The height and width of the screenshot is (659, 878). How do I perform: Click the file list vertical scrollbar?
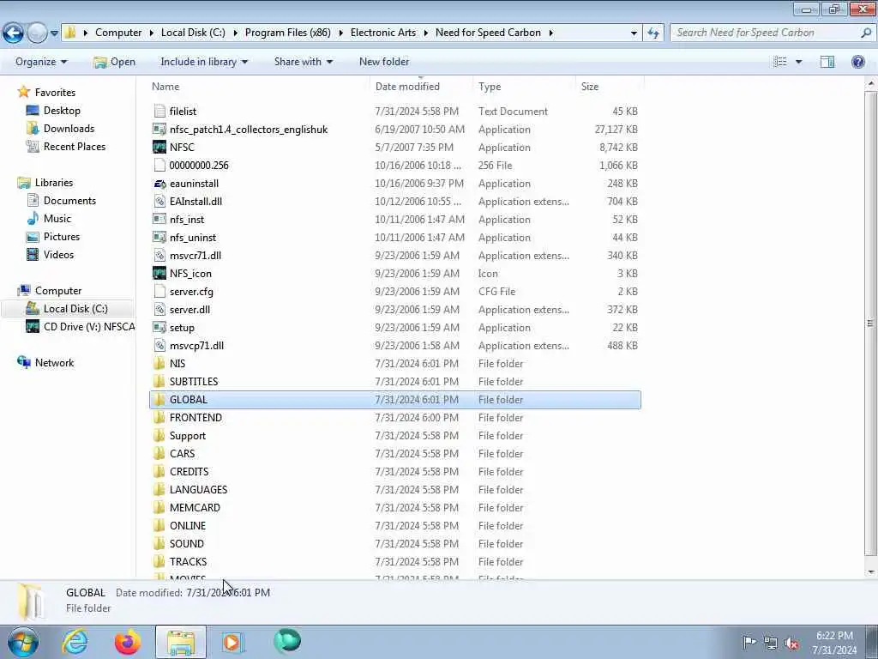870,323
